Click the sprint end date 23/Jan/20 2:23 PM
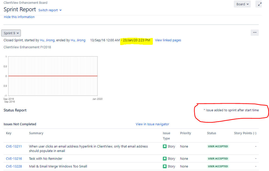Viewport: 269px width, 171px height. click(x=136, y=40)
